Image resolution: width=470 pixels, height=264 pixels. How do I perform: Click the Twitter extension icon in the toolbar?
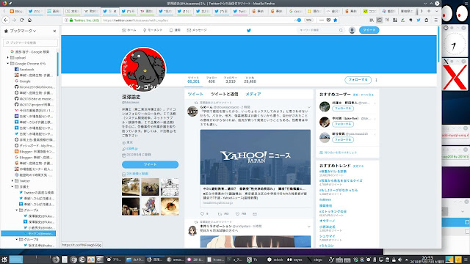point(419,20)
